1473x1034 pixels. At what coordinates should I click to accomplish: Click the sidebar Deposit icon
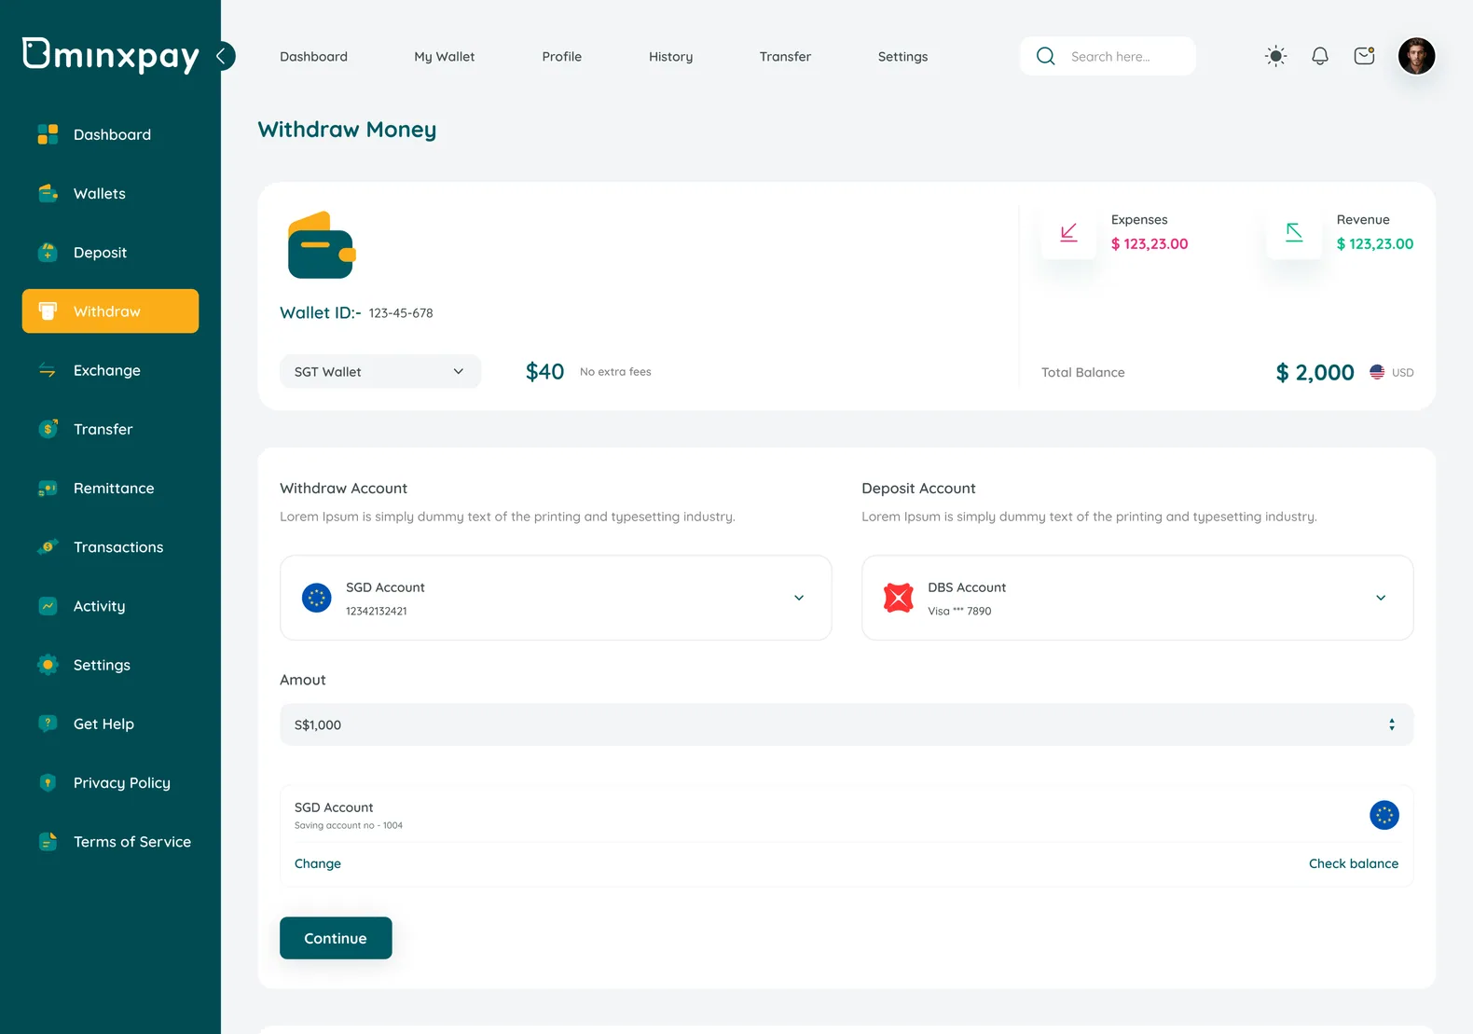[48, 252]
